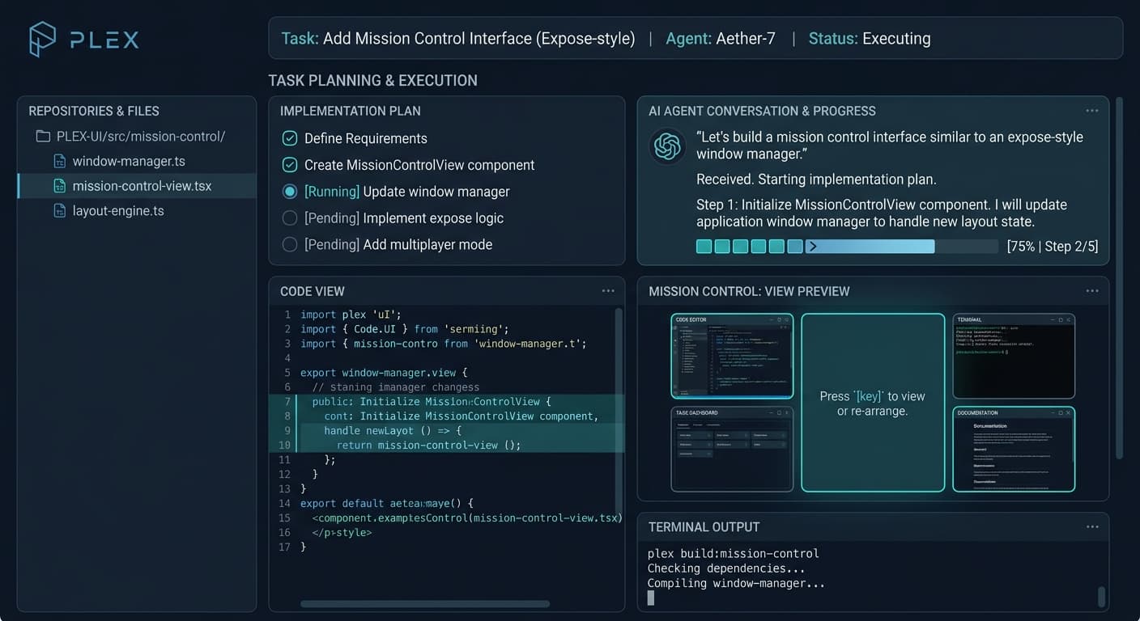Select the Code Editor preview thumbnail
Screen dimensions: 1140x621
[x=732, y=356]
